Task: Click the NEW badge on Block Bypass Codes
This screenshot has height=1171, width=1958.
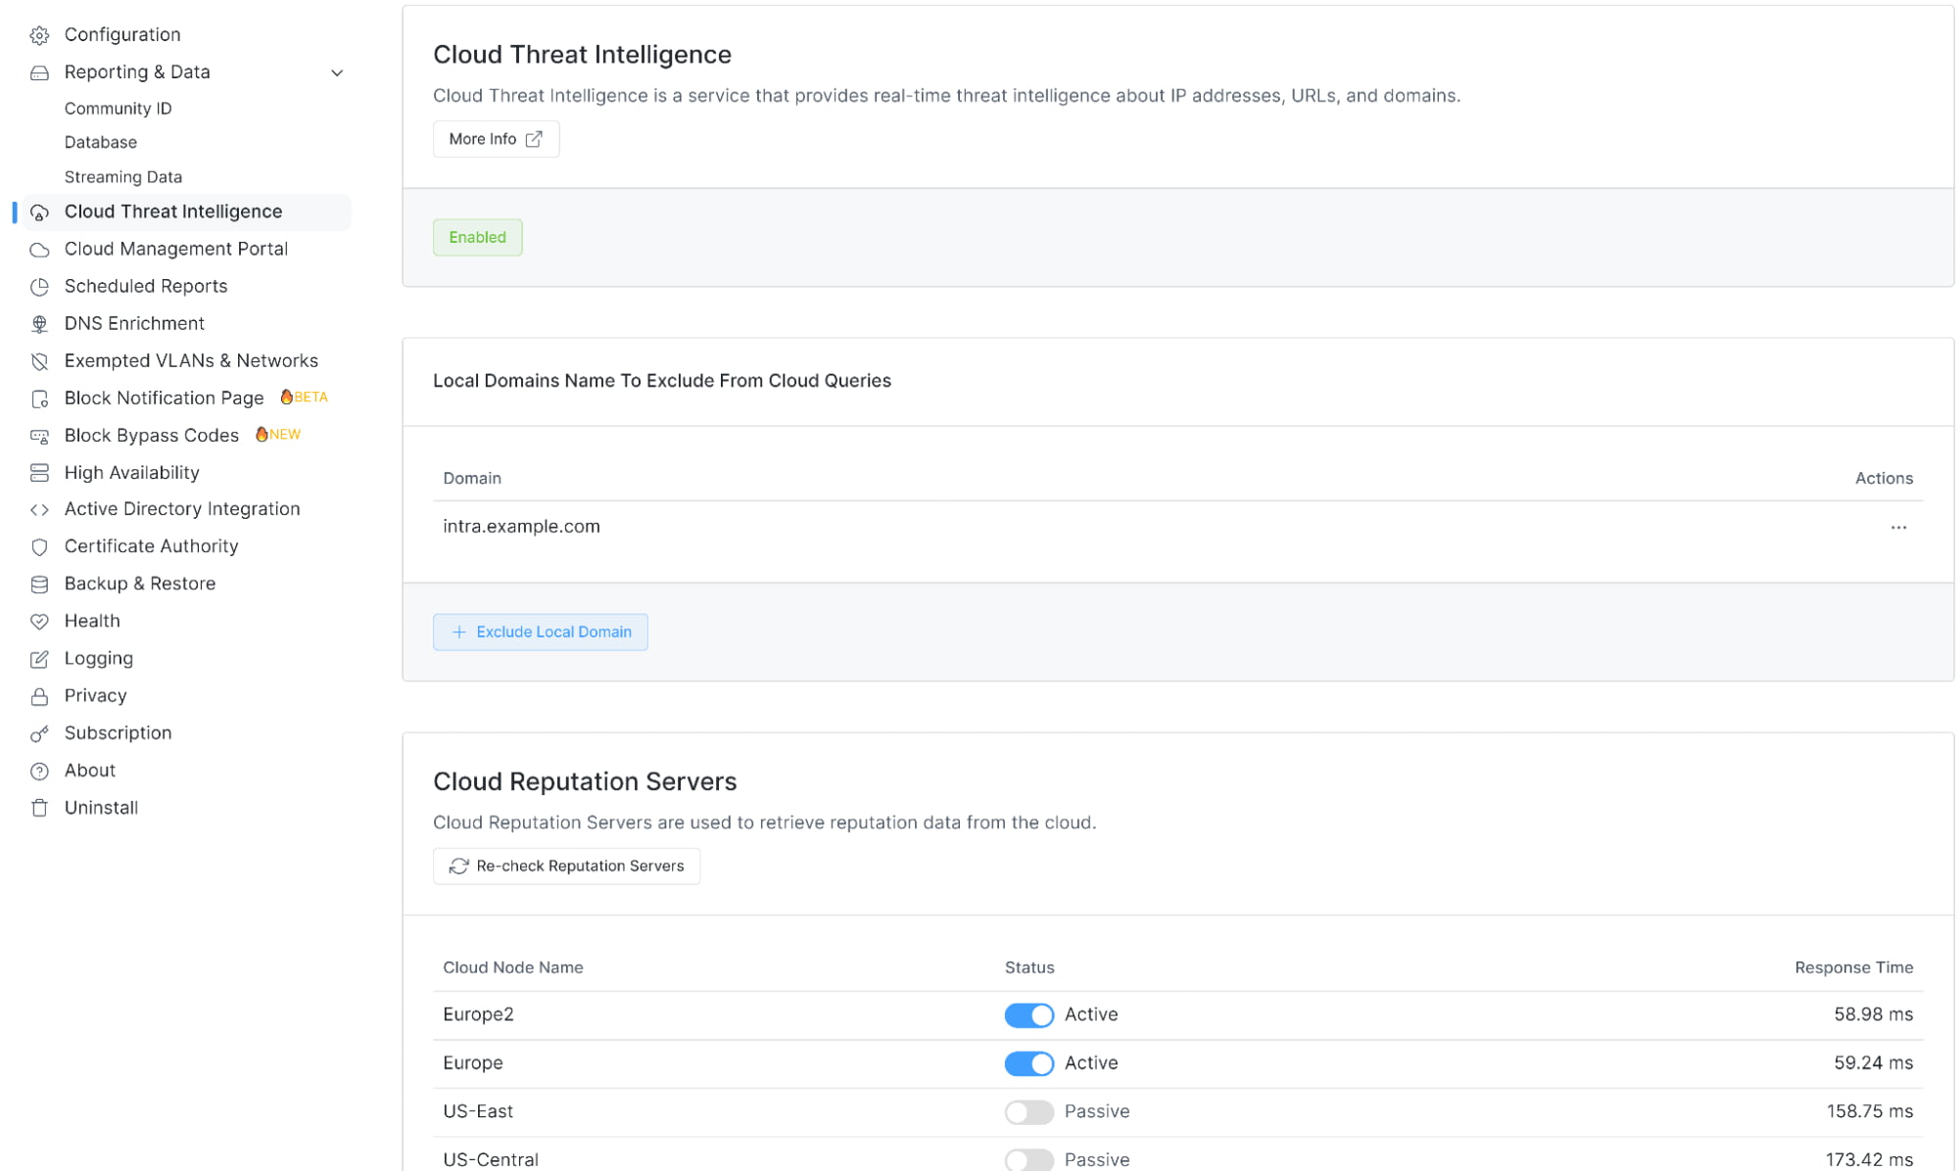Action: coord(278,434)
